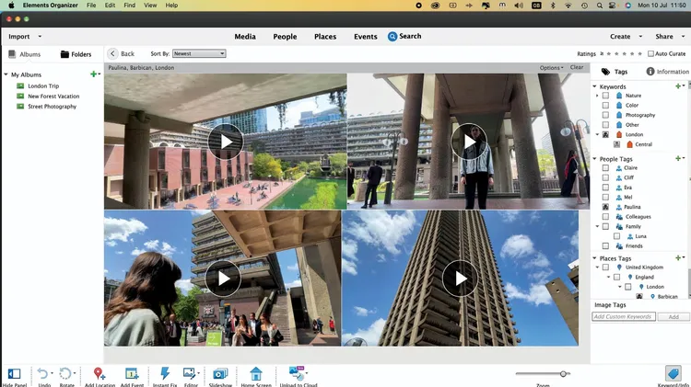Add a new people tag with green plus

(x=678, y=158)
